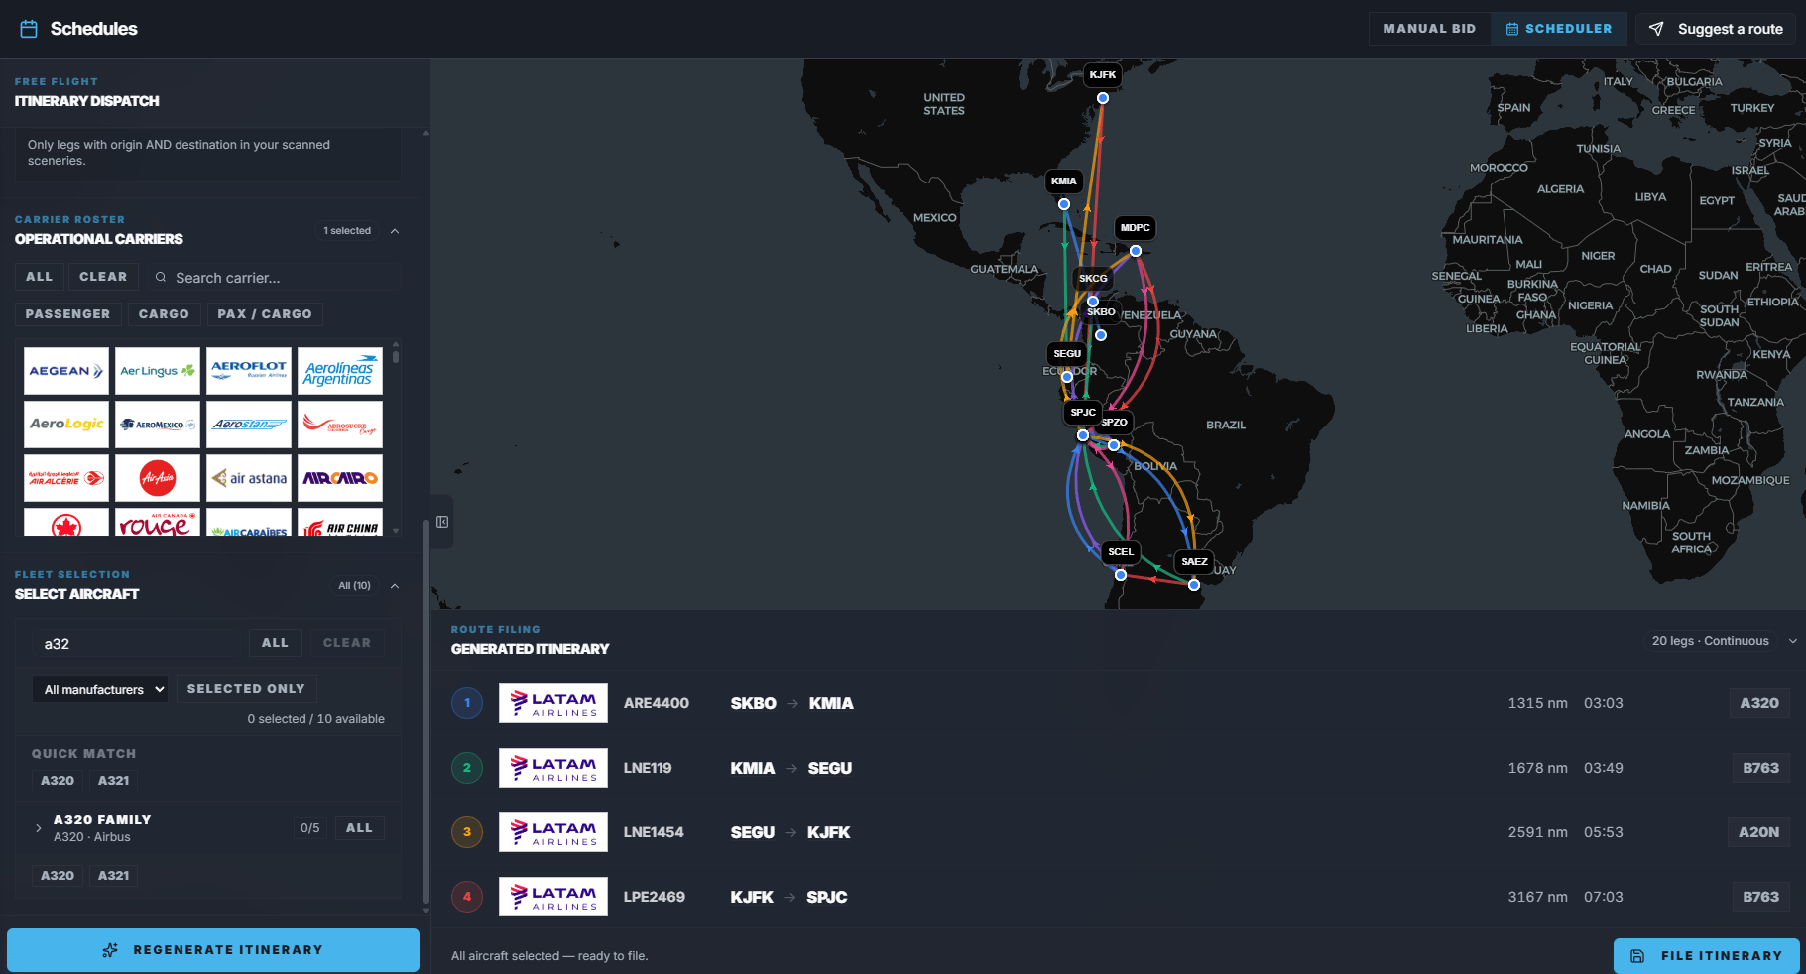The height and width of the screenshot is (974, 1806).
Task: Clear aircraft fleet selection
Action: tap(347, 643)
